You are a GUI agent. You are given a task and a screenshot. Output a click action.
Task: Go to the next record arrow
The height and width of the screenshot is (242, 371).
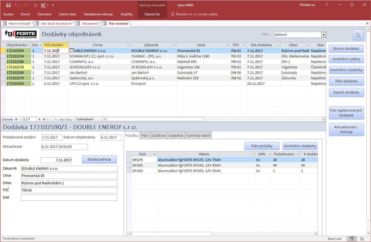(39, 119)
